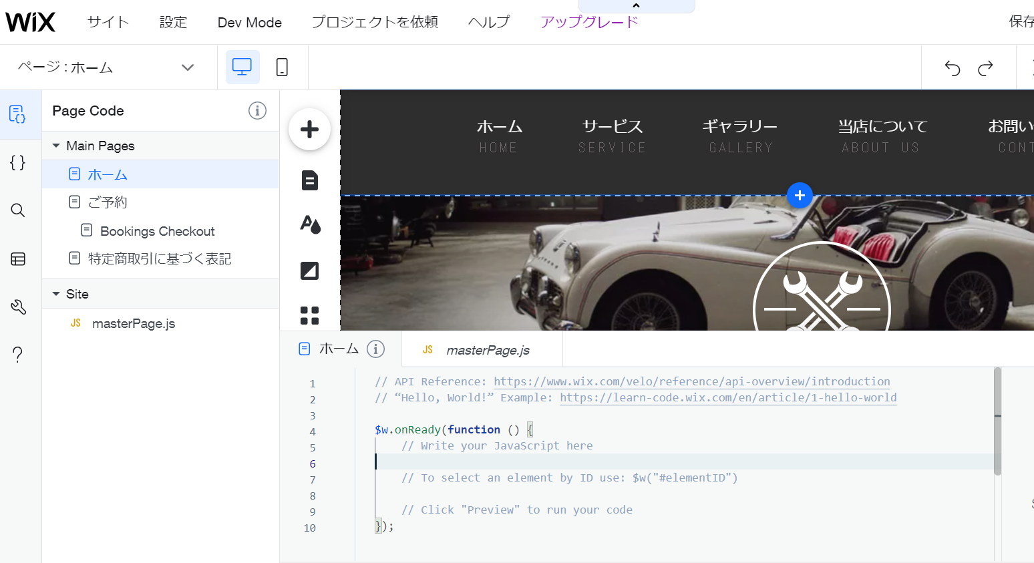Switch to the ホーム code tab
The width and height of the screenshot is (1034, 563).
pyautogui.click(x=339, y=349)
